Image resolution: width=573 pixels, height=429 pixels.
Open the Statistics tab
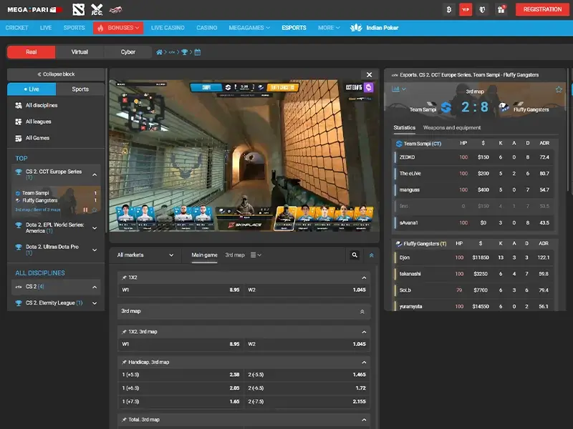click(x=404, y=128)
